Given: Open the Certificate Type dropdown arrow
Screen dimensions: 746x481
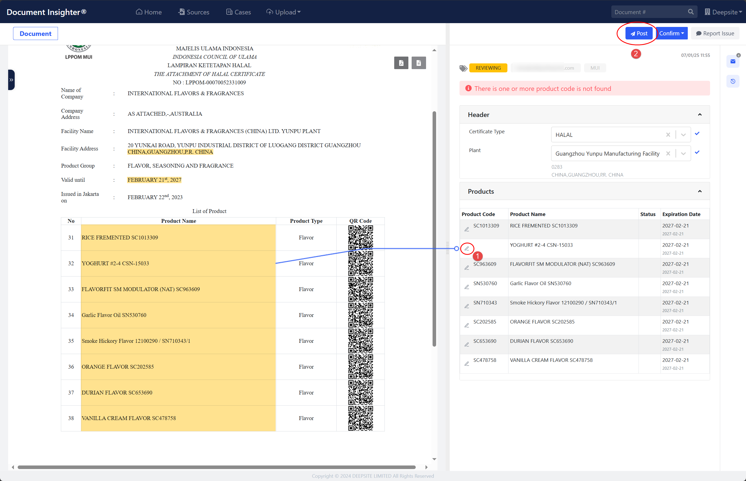Looking at the screenshot, I should 683,135.
